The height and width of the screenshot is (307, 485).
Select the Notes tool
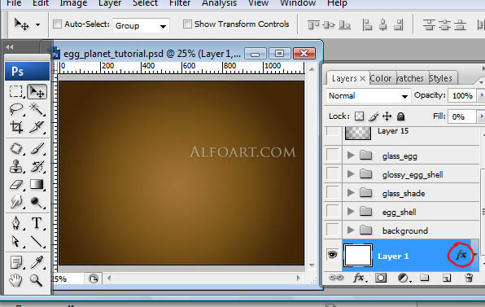[x=16, y=262]
